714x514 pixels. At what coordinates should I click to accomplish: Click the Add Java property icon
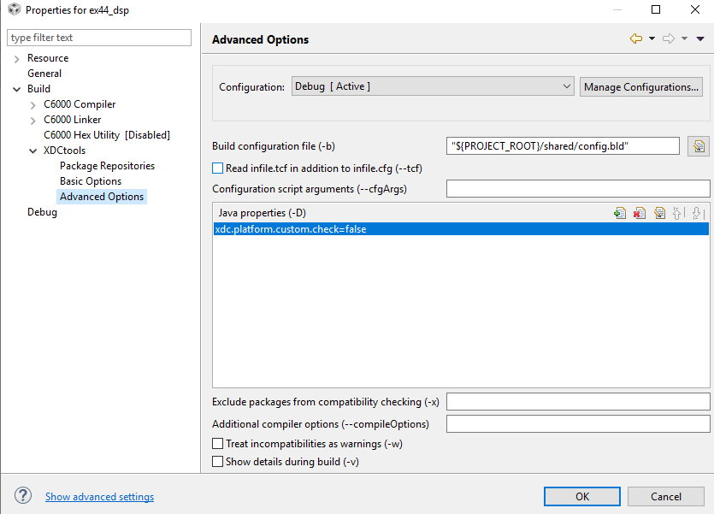point(620,213)
